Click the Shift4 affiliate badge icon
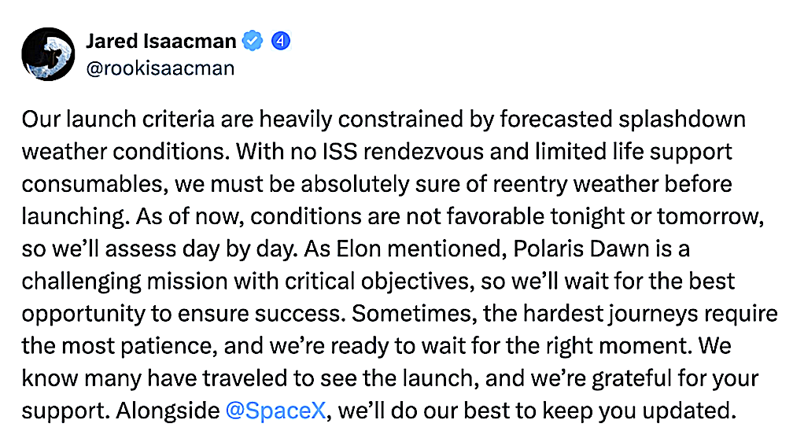The height and width of the screenshot is (442, 793). [x=281, y=40]
